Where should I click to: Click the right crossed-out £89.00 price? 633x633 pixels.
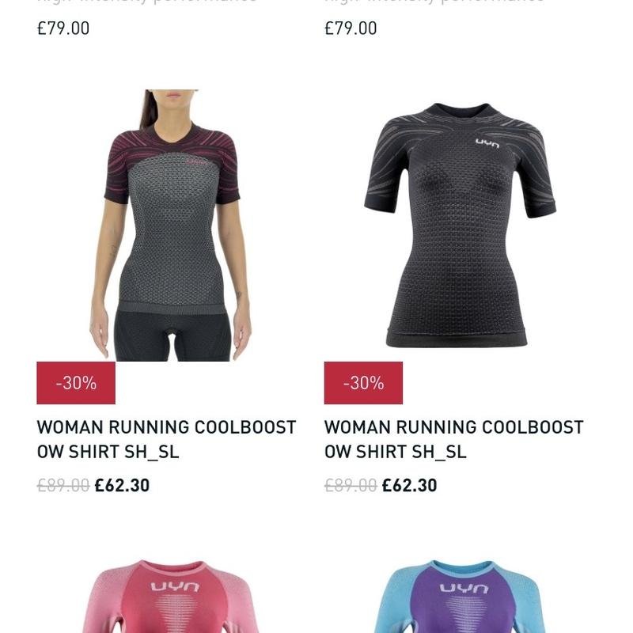351,485
